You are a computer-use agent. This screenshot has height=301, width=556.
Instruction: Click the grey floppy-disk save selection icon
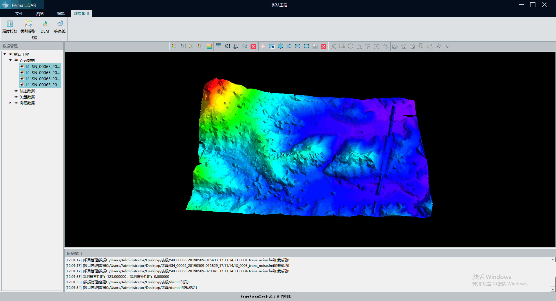click(315, 46)
